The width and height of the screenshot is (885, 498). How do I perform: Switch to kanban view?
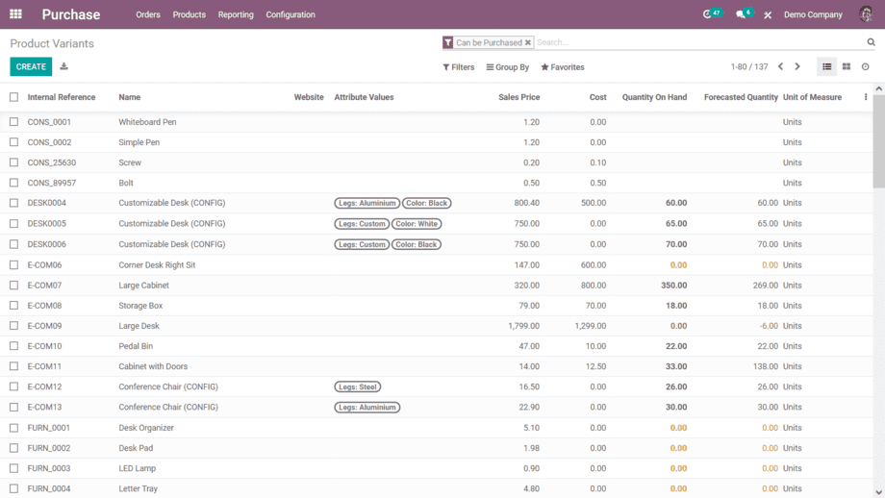click(847, 67)
